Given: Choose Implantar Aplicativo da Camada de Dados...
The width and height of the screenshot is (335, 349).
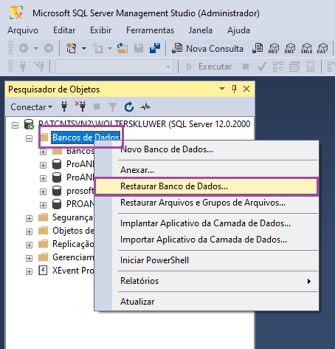Looking at the screenshot, I should click(207, 223).
